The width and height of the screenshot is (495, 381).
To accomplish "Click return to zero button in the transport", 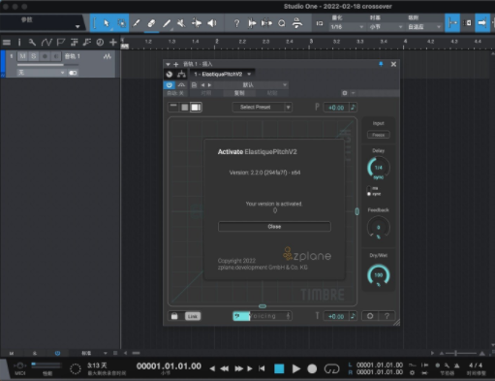I will coord(262,368).
